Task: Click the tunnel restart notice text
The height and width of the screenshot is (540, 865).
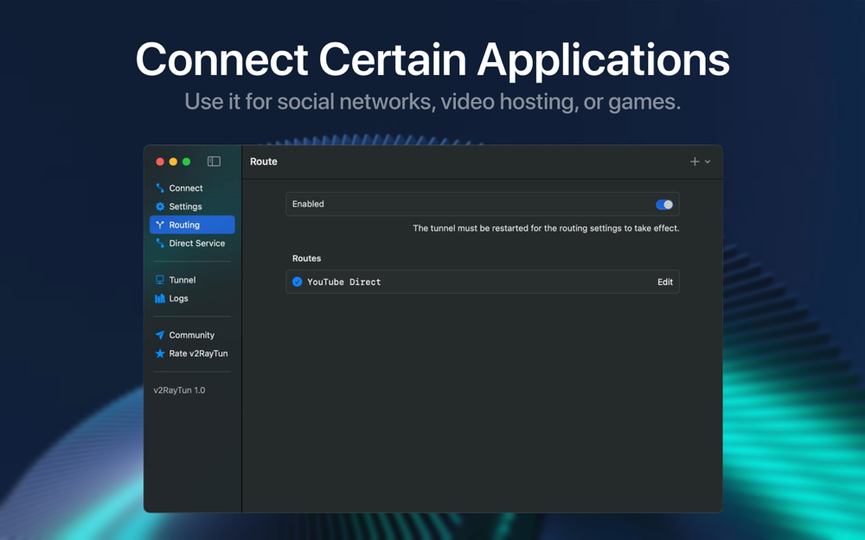Action: tap(546, 228)
